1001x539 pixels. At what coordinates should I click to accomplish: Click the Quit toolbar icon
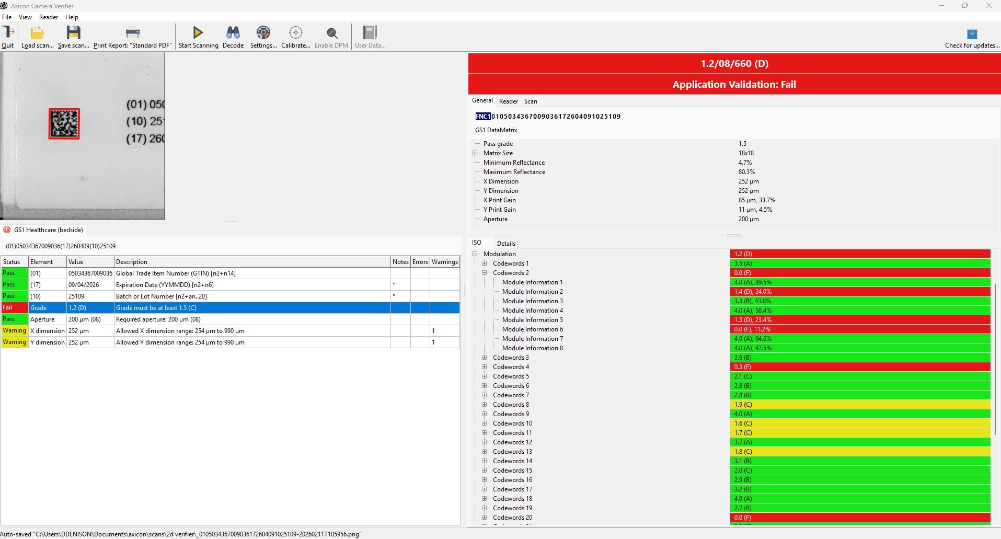pyautogui.click(x=8, y=34)
